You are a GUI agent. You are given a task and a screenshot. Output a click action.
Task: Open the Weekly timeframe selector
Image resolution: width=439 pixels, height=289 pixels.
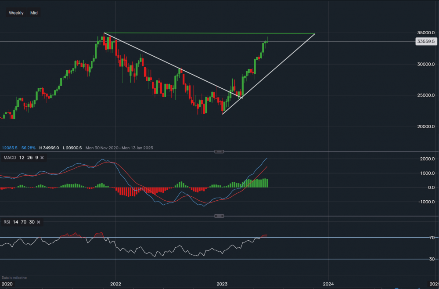coord(16,13)
